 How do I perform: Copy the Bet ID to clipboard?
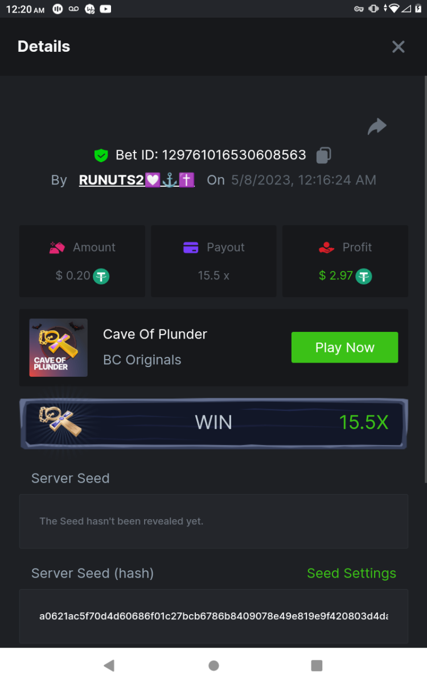tap(323, 155)
